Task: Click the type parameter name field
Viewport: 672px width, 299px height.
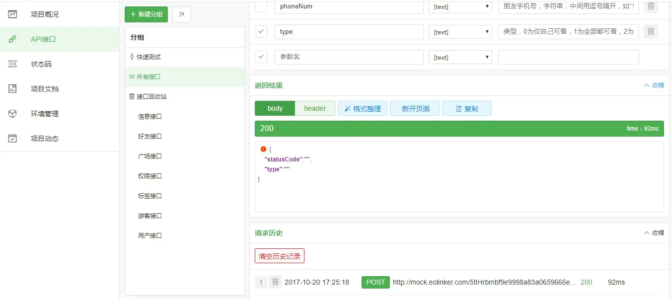Action: [x=349, y=31]
